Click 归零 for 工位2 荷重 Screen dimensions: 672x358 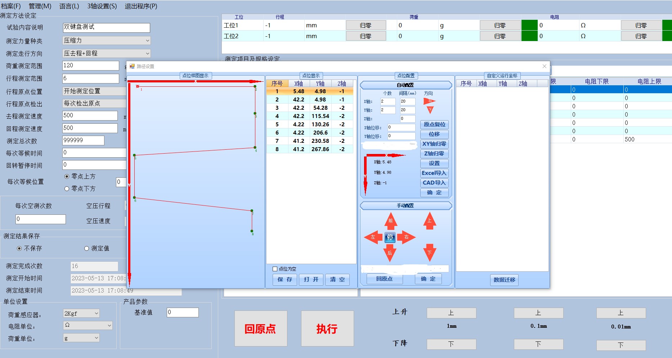click(x=500, y=36)
